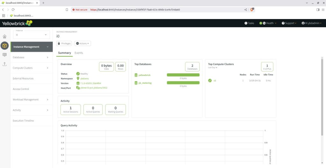Viewport: 326px width, 168px height.
Task: Change the Last Day time range dropdown
Action: tap(212, 68)
